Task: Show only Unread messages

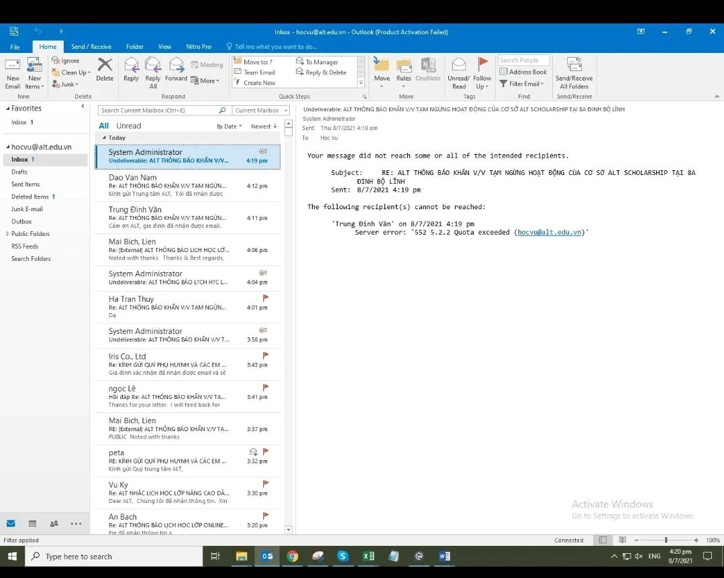Action: pos(128,125)
